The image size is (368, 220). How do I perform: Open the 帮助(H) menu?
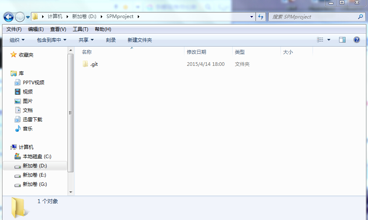pos(103,29)
